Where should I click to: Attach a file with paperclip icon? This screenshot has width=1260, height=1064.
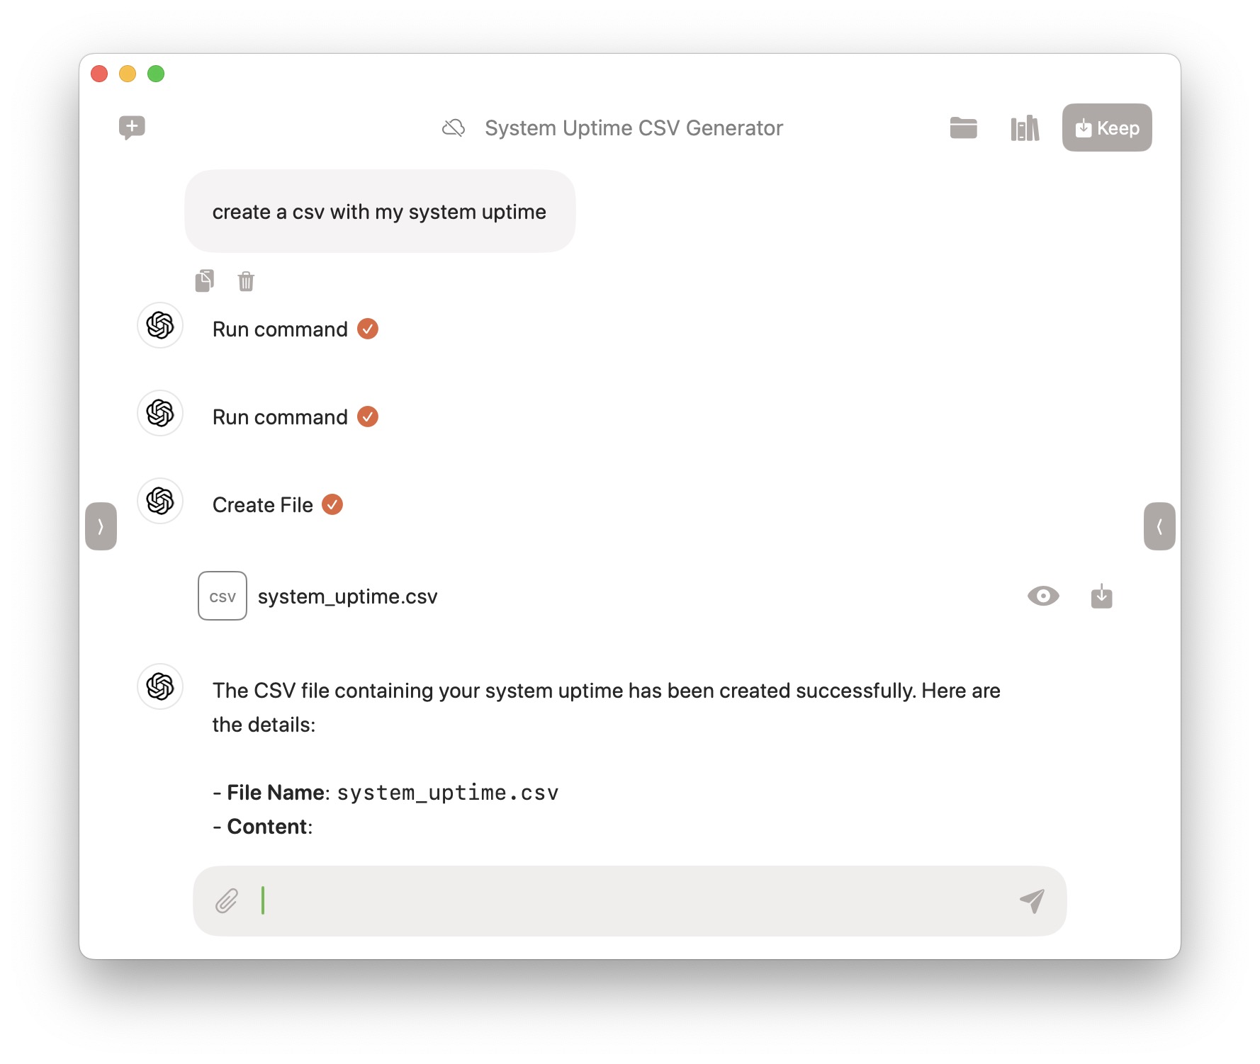pyautogui.click(x=227, y=901)
